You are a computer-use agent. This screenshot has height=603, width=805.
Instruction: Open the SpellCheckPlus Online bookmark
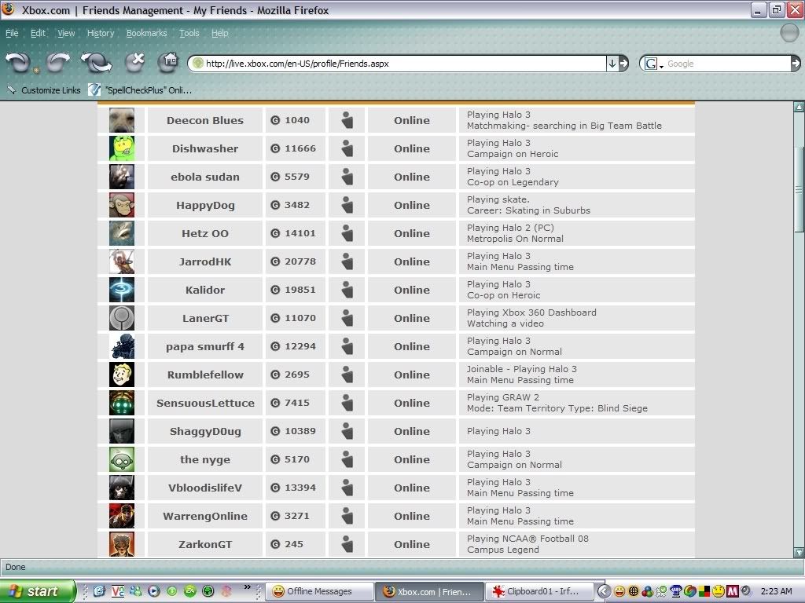pyautogui.click(x=140, y=90)
